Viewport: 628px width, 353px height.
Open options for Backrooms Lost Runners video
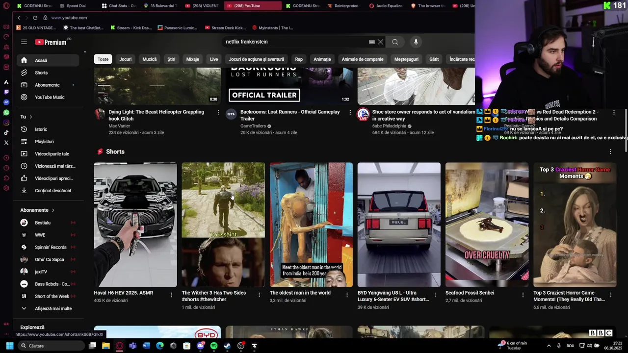click(350, 112)
